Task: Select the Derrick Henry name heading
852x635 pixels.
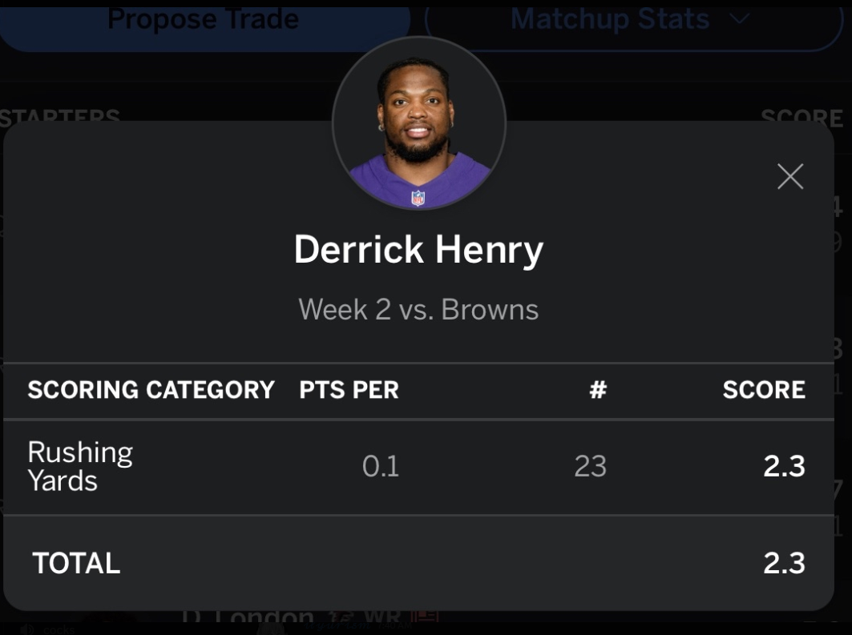Action: [x=418, y=250]
